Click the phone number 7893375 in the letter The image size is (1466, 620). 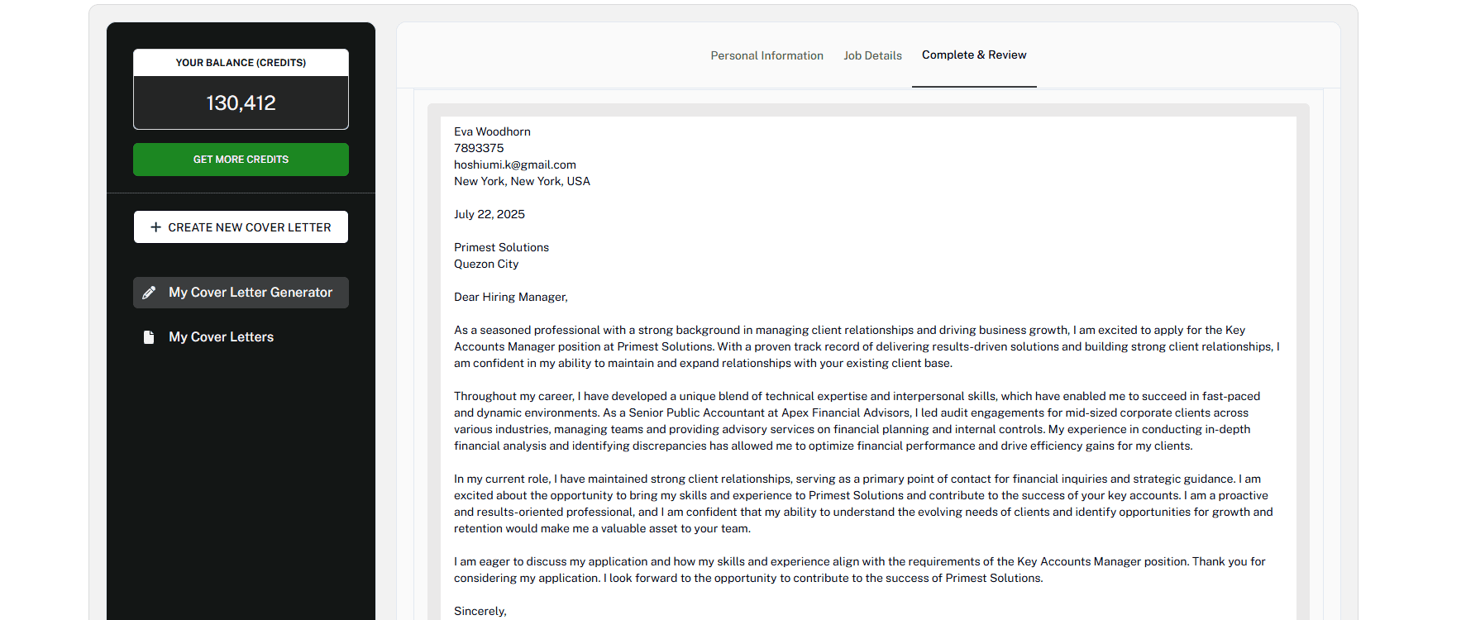(x=479, y=148)
